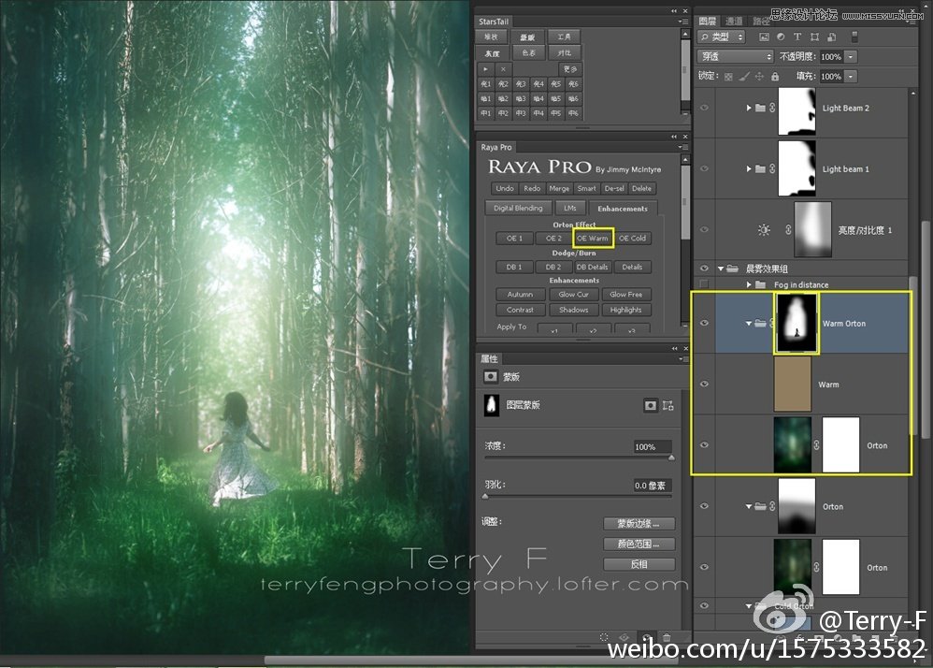933x668 pixels.
Task: Toggle visibility of 亮度/对比度 1 layer
Action: 705,230
